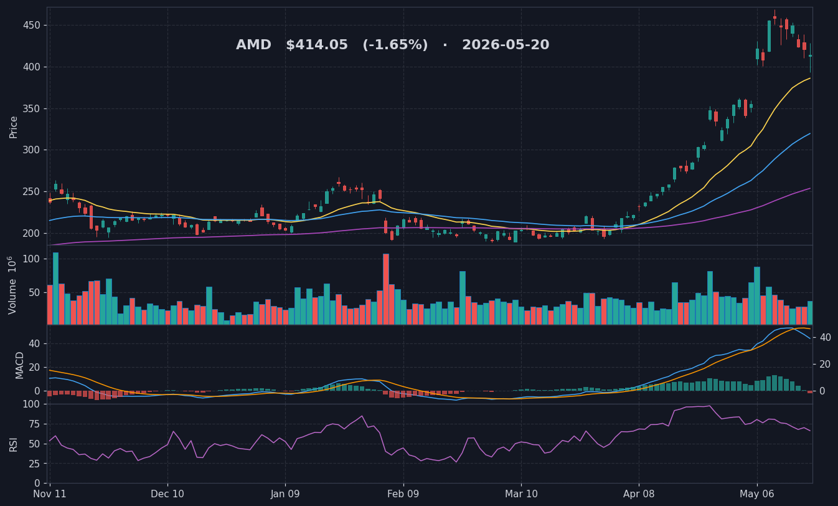Click the Apr 08 date label
The width and height of the screenshot is (838, 506).
click(639, 494)
